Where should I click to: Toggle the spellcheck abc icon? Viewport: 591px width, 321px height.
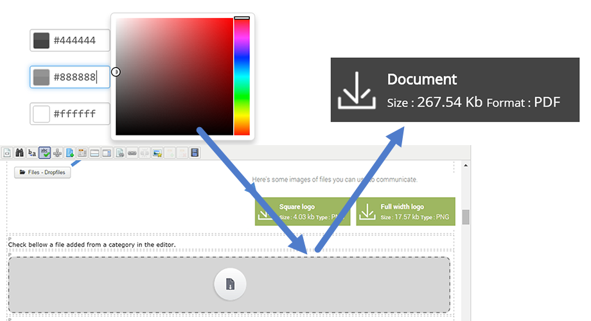point(44,153)
